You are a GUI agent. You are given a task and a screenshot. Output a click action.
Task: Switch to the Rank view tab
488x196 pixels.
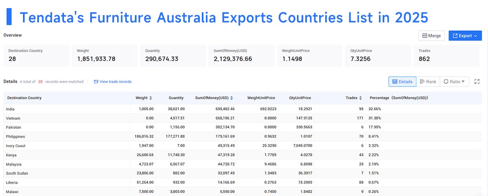pos(428,82)
